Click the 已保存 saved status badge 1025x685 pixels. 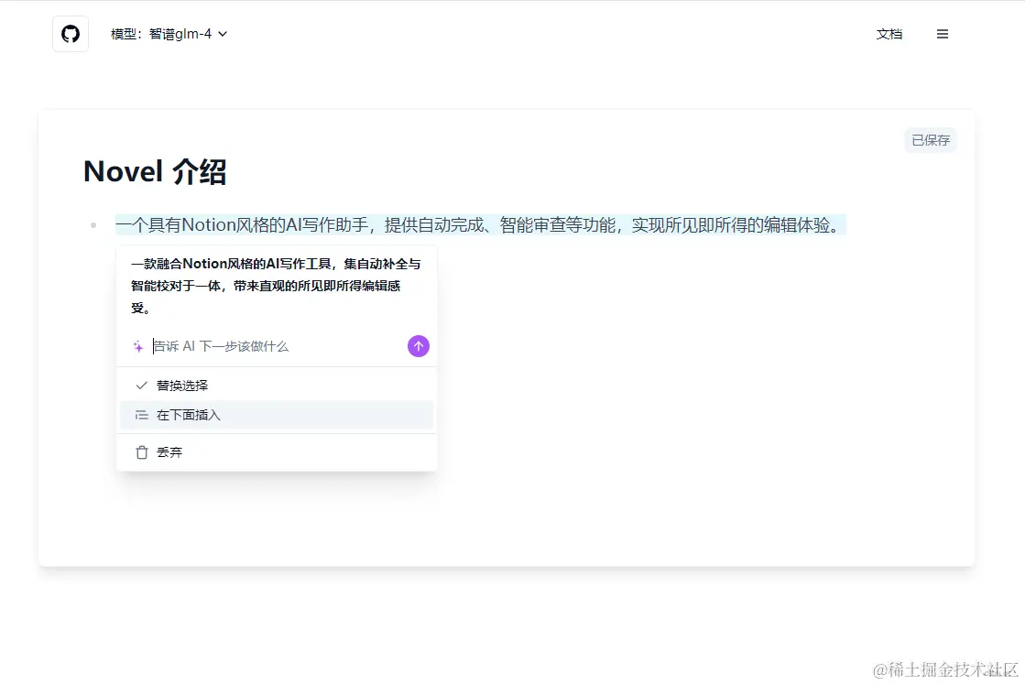coord(930,139)
